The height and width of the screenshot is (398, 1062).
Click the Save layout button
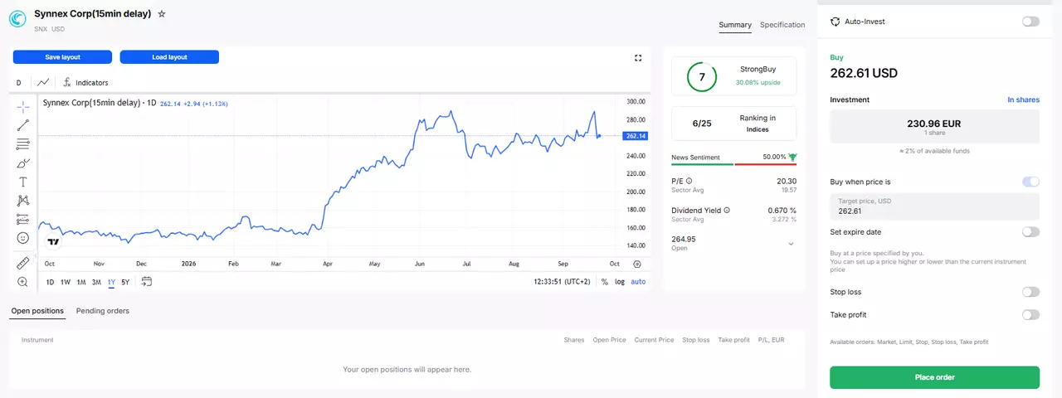tap(62, 57)
